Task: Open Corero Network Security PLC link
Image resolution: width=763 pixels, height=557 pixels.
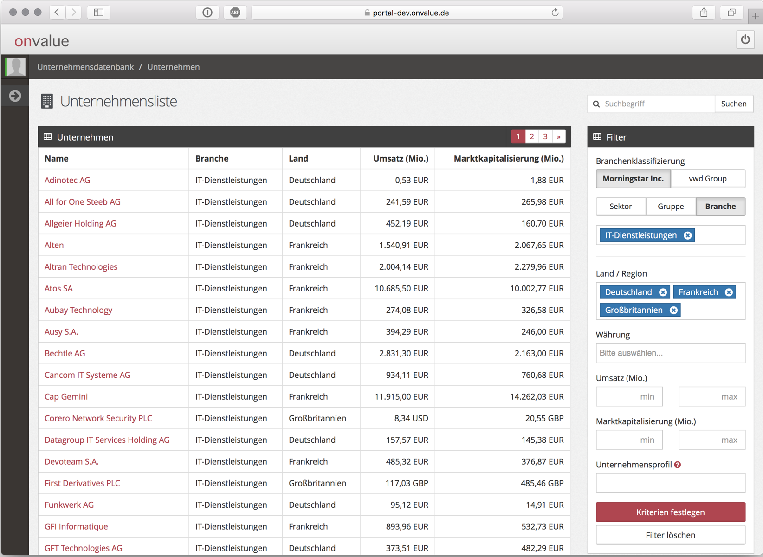Action: 98,418
